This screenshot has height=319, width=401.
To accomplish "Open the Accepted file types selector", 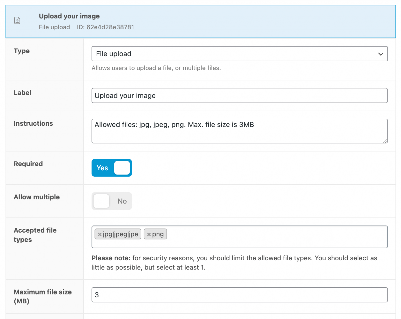I will (x=261, y=237).
